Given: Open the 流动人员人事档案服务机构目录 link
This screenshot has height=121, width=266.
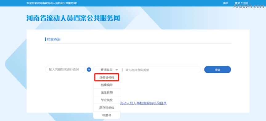Looking at the screenshot, I should [143, 103].
